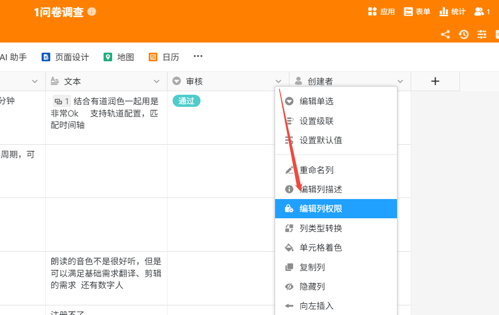
Task: Click the rename pencil icon of 重命名列
Action: point(289,170)
